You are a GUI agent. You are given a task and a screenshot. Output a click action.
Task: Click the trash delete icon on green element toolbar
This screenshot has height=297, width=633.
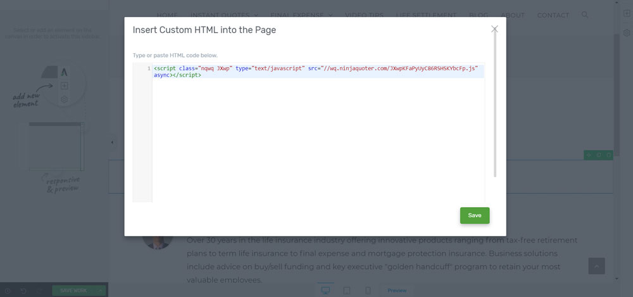point(609,155)
